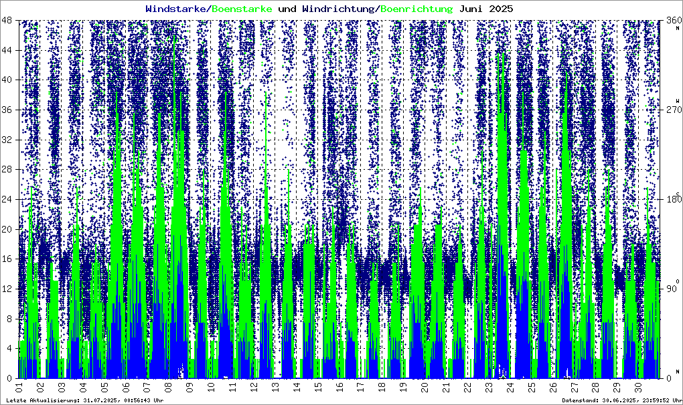Screen dimensions: 683x405
Task: Select day 23 on the x-axis
Action: [x=488, y=387]
